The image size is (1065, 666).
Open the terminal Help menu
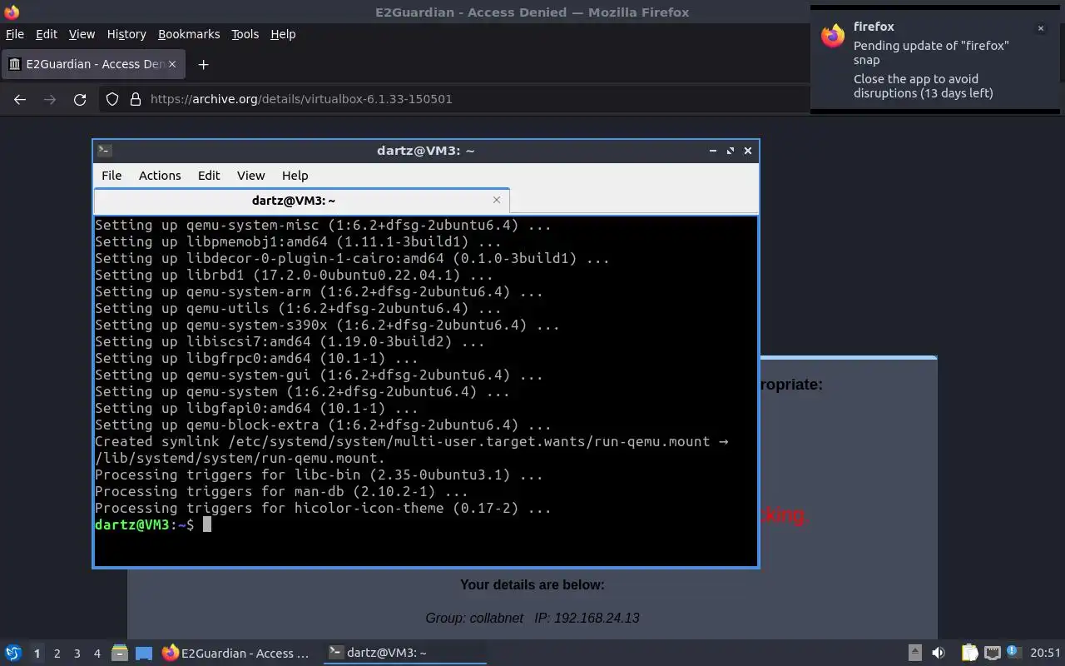pyautogui.click(x=295, y=176)
